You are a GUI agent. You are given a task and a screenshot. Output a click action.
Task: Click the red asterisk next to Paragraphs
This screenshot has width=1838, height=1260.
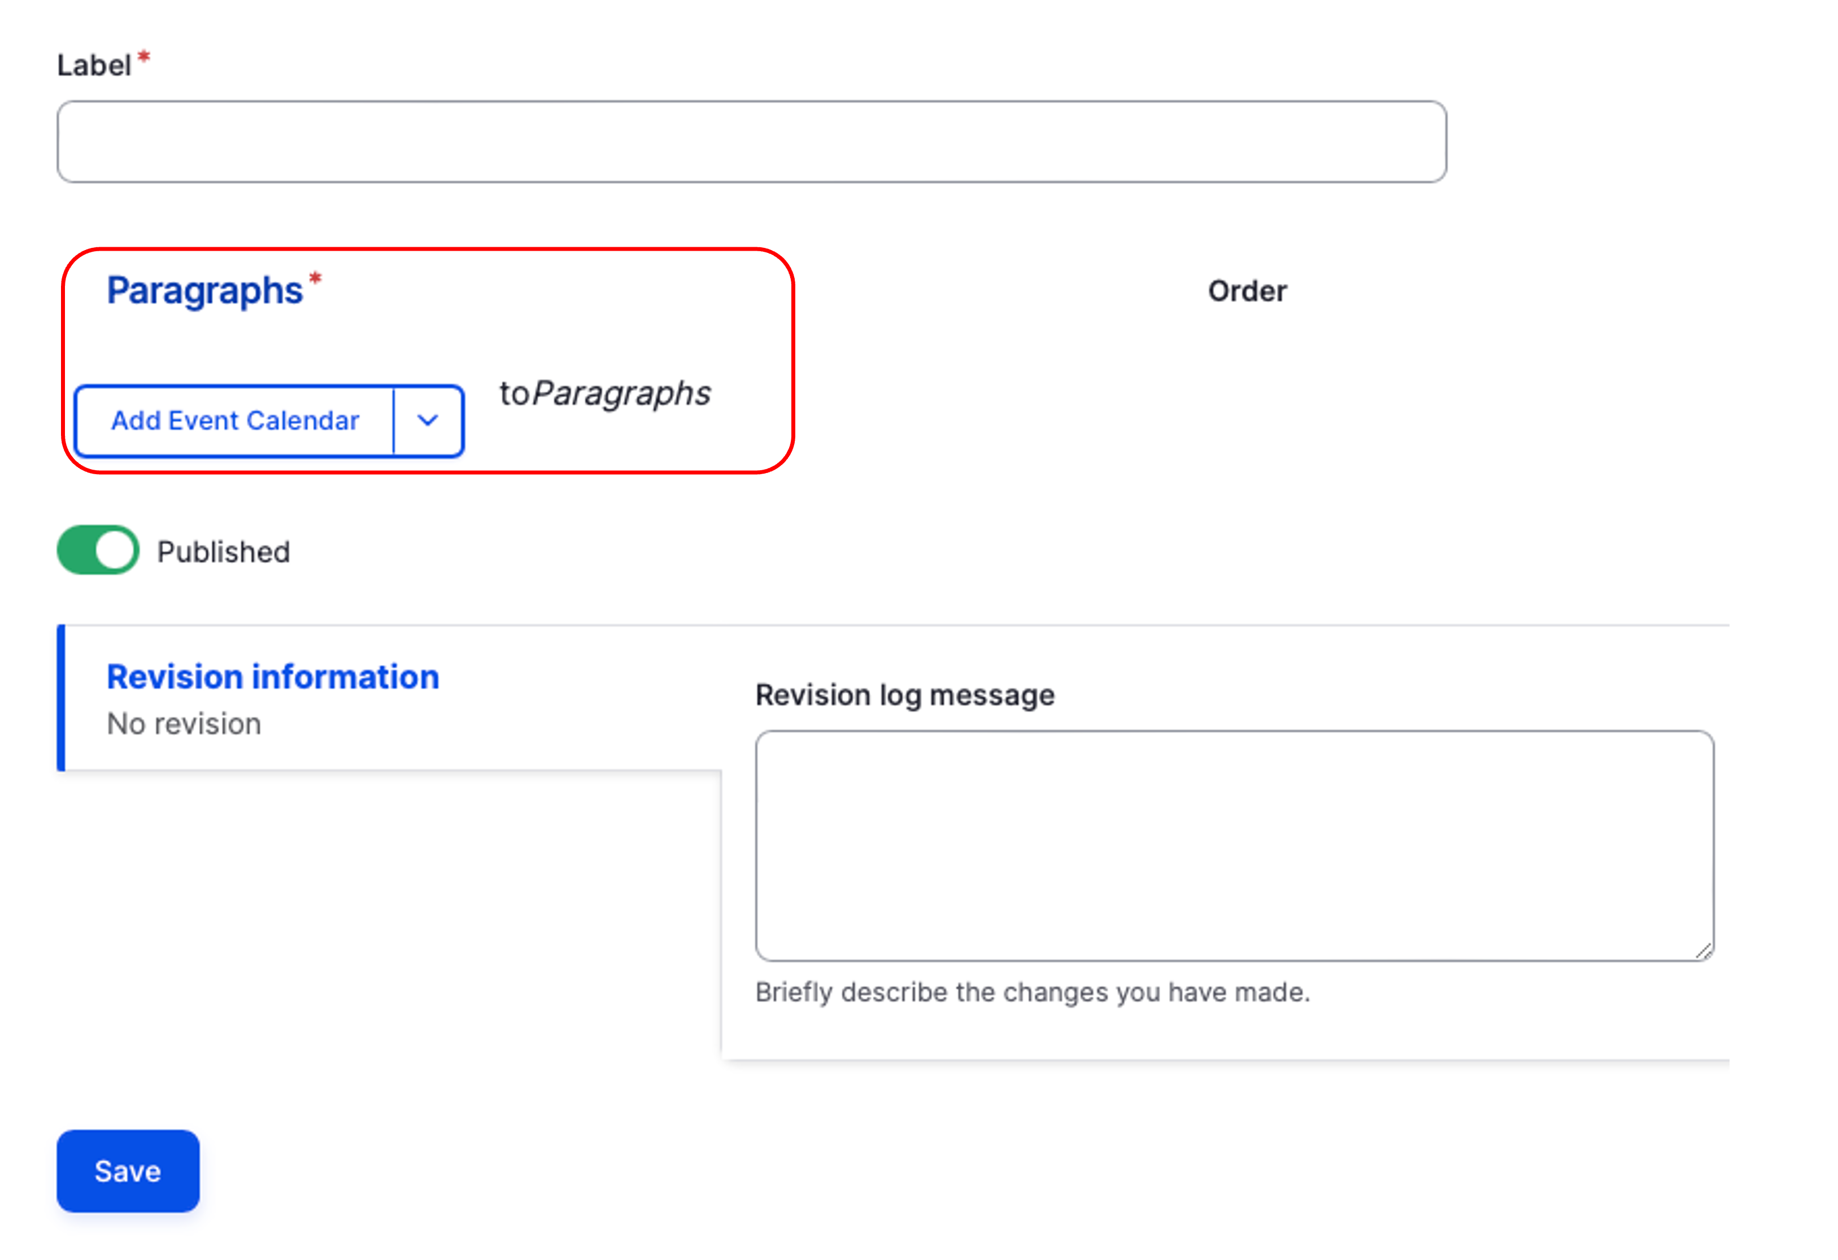pyautogui.click(x=315, y=278)
